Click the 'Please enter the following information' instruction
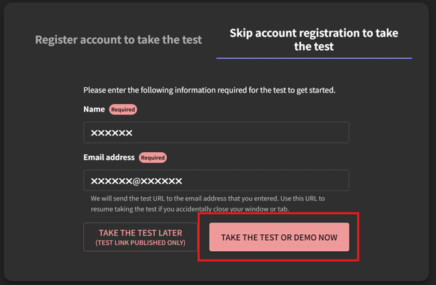This screenshot has width=436, height=285. (x=209, y=90)
